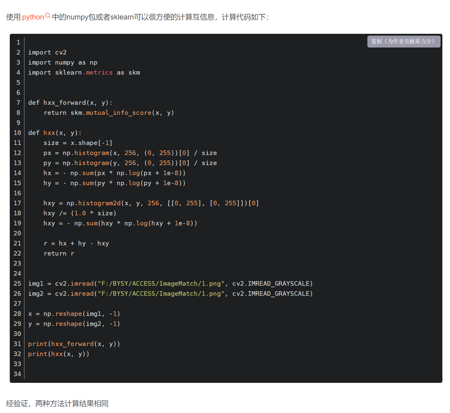The height and width of the screenshot is (413, 450).
Task: Click cv2.IMREAD_GRAYSCALE text on line 26
Action: [272, 293]
